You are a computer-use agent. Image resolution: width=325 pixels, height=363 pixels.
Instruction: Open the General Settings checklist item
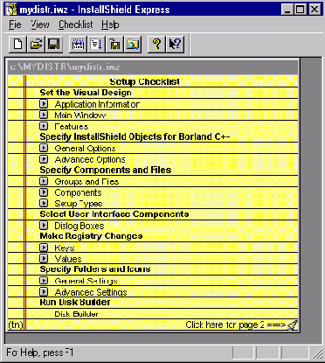[86, 281]
